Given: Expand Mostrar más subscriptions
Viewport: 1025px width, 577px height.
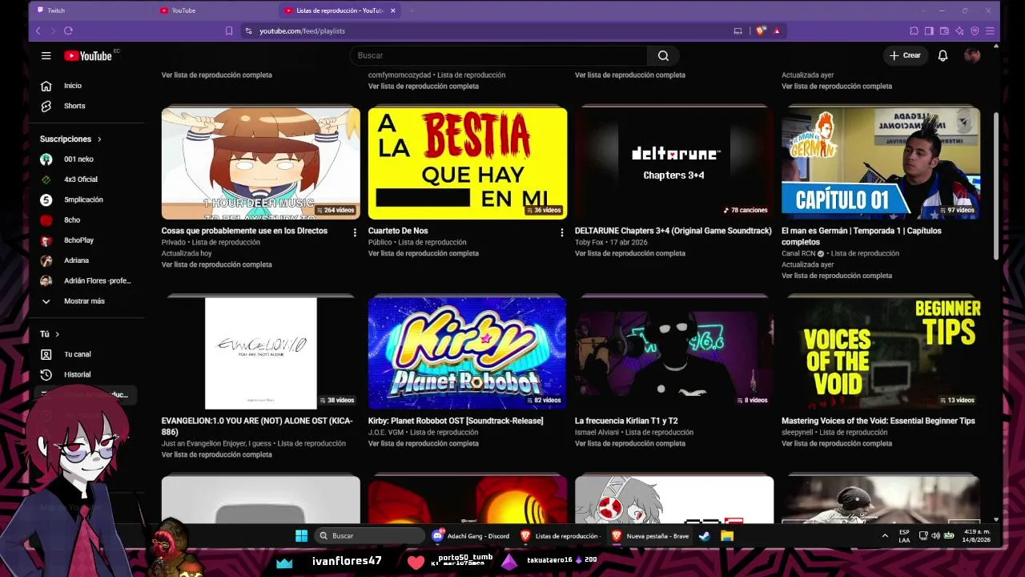Looking at the screenshot, I should pyautogui.click(x=84, y=301).
